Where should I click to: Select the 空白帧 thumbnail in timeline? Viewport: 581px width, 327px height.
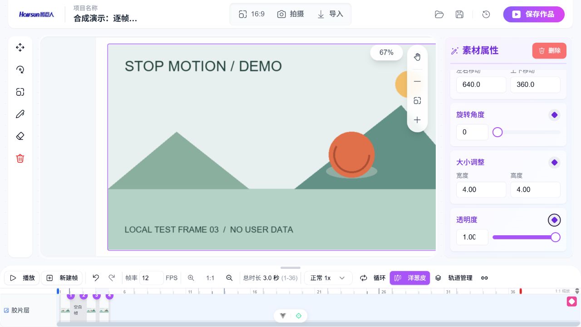point(78,310)
